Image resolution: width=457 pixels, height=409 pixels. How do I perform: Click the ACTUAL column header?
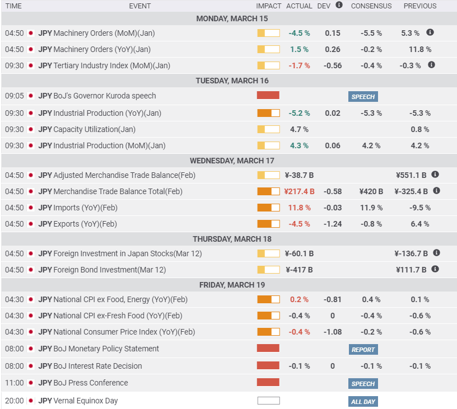299,6
